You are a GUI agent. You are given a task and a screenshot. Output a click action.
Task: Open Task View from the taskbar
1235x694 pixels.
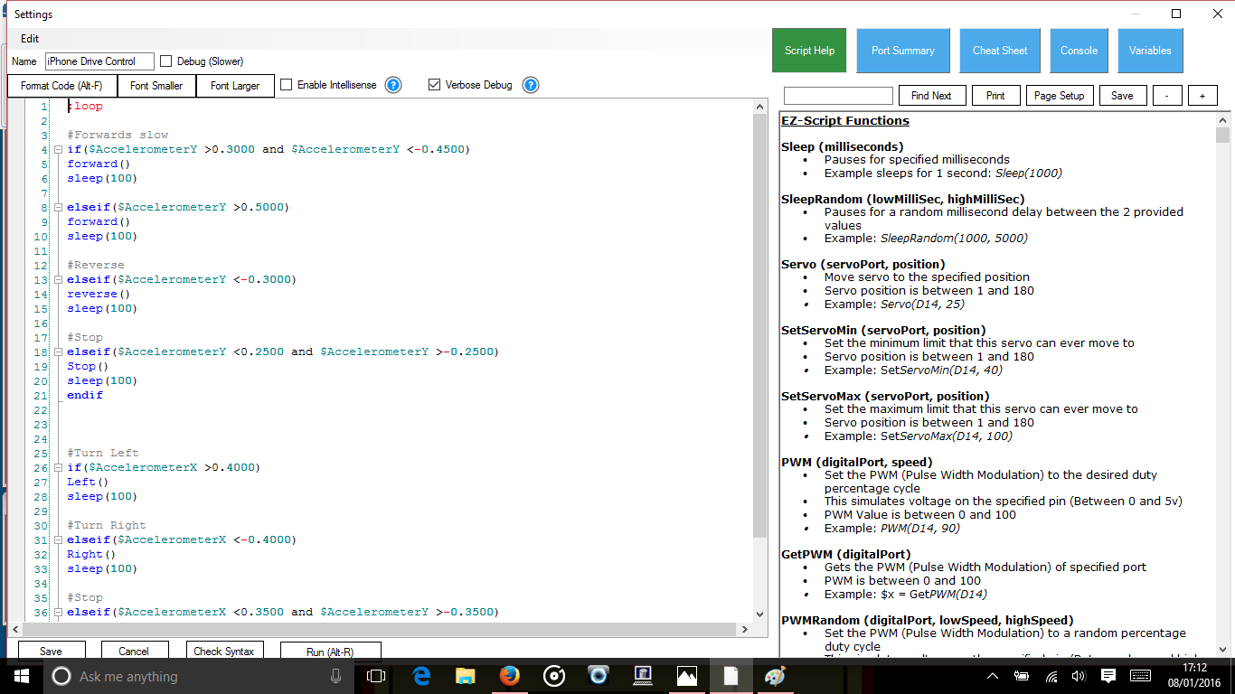coord(376,676)
